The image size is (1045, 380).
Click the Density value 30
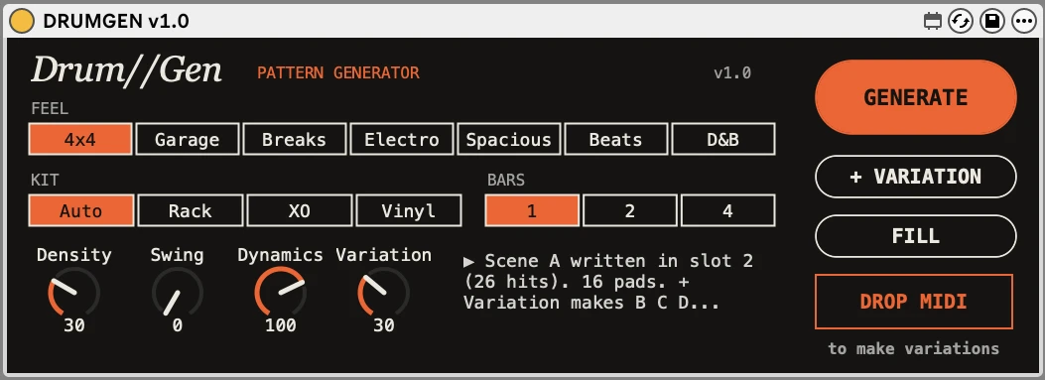74,325
